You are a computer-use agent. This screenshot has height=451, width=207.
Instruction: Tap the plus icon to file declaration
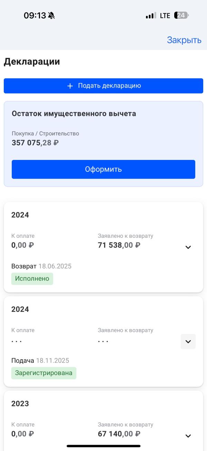click(x=70, y=86)
